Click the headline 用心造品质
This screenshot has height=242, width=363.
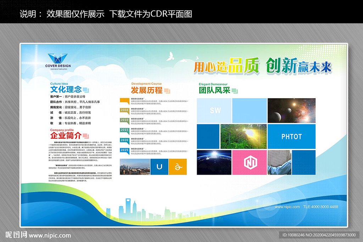coord(226,66)
